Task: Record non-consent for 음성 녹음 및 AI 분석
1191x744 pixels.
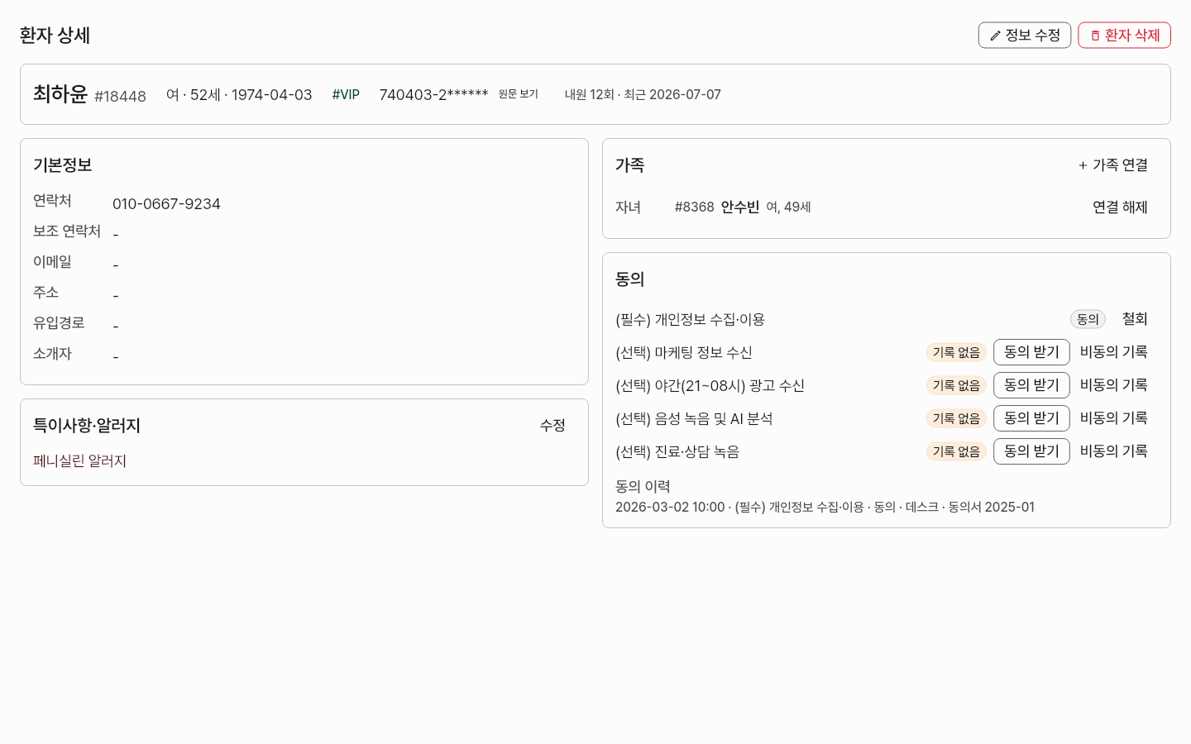Action: 1113,418
